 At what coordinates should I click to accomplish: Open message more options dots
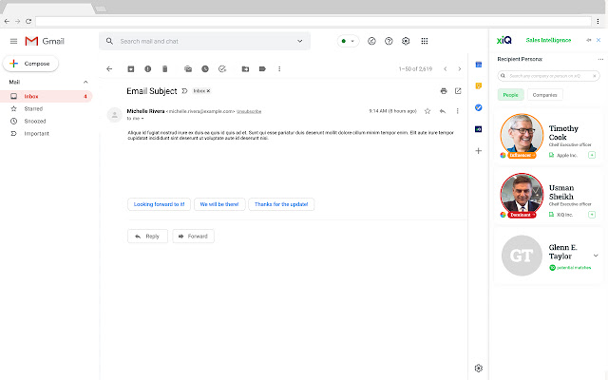coord(458,111)
